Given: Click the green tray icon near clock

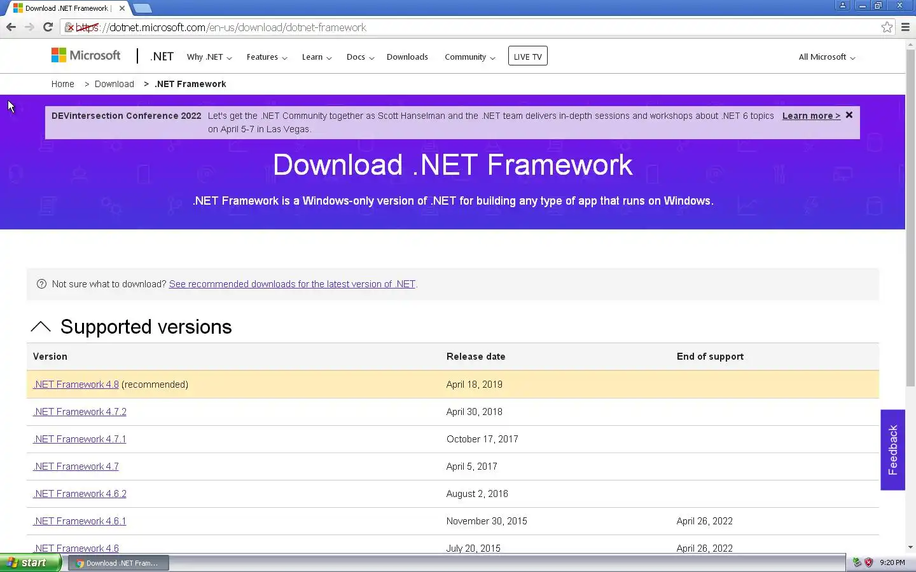Looking at the screenshot, I should 857,562.
